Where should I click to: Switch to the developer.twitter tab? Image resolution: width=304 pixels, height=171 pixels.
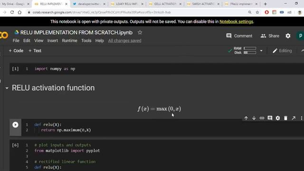point(89,4)
